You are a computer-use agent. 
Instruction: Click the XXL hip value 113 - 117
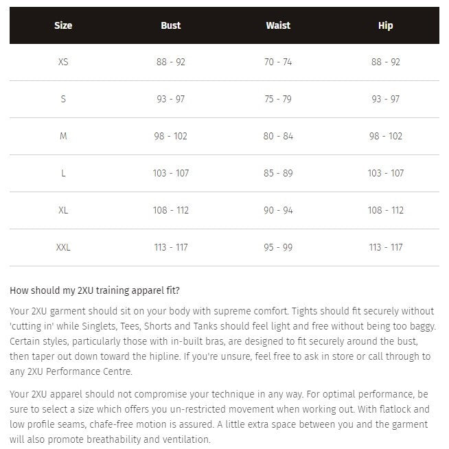386,247
